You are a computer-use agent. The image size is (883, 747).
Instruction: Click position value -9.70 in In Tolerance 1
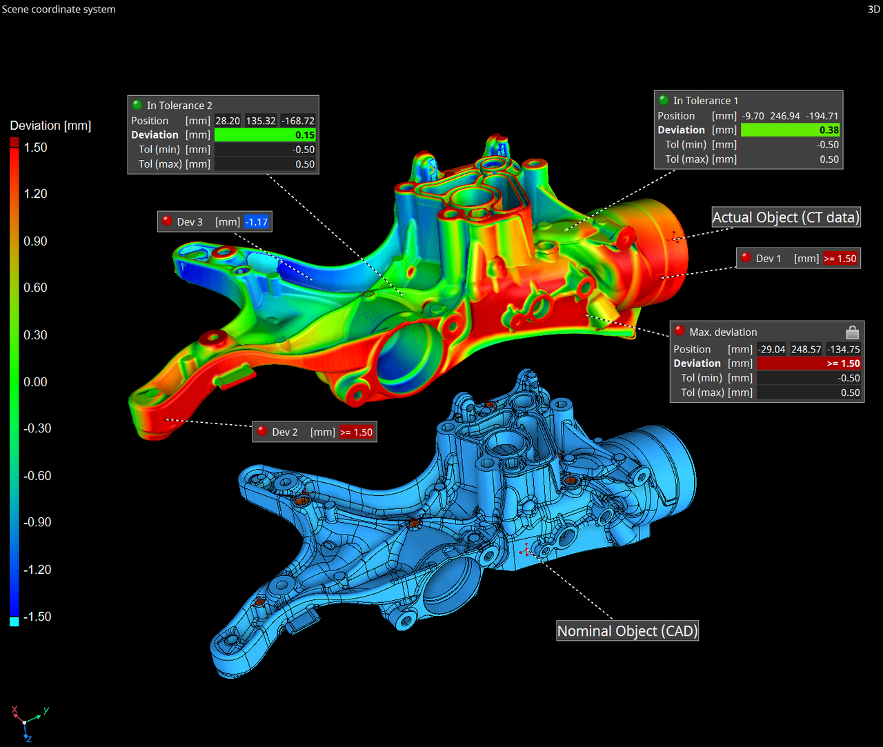tap(753, 116)
